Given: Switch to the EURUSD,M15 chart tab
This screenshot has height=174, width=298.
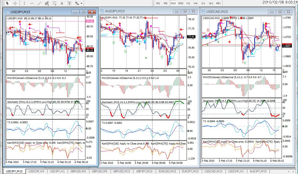Looking at the screenshot, I should point(167,171).
